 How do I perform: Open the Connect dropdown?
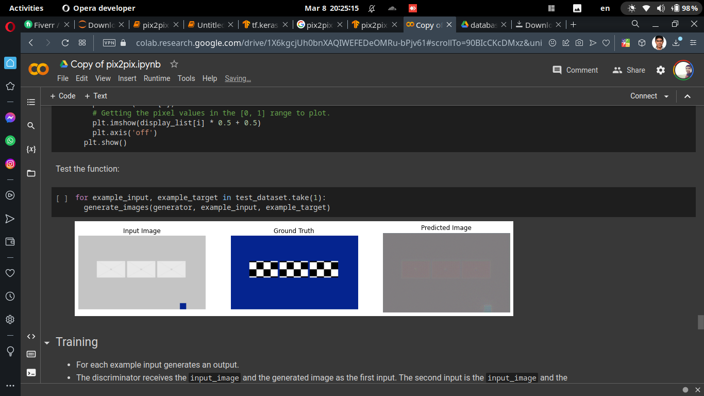pos(649,96)
